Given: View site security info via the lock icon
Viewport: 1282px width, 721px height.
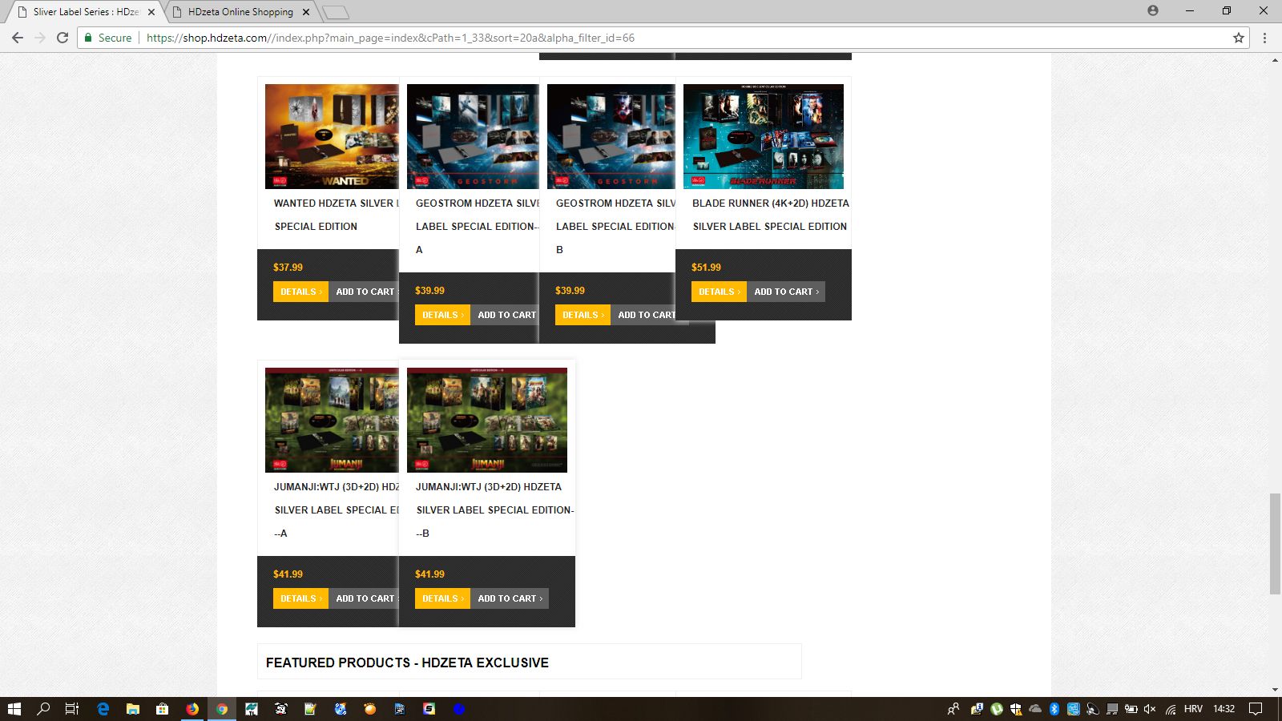Looking at the screenshot, I should (x=88, y=38).
